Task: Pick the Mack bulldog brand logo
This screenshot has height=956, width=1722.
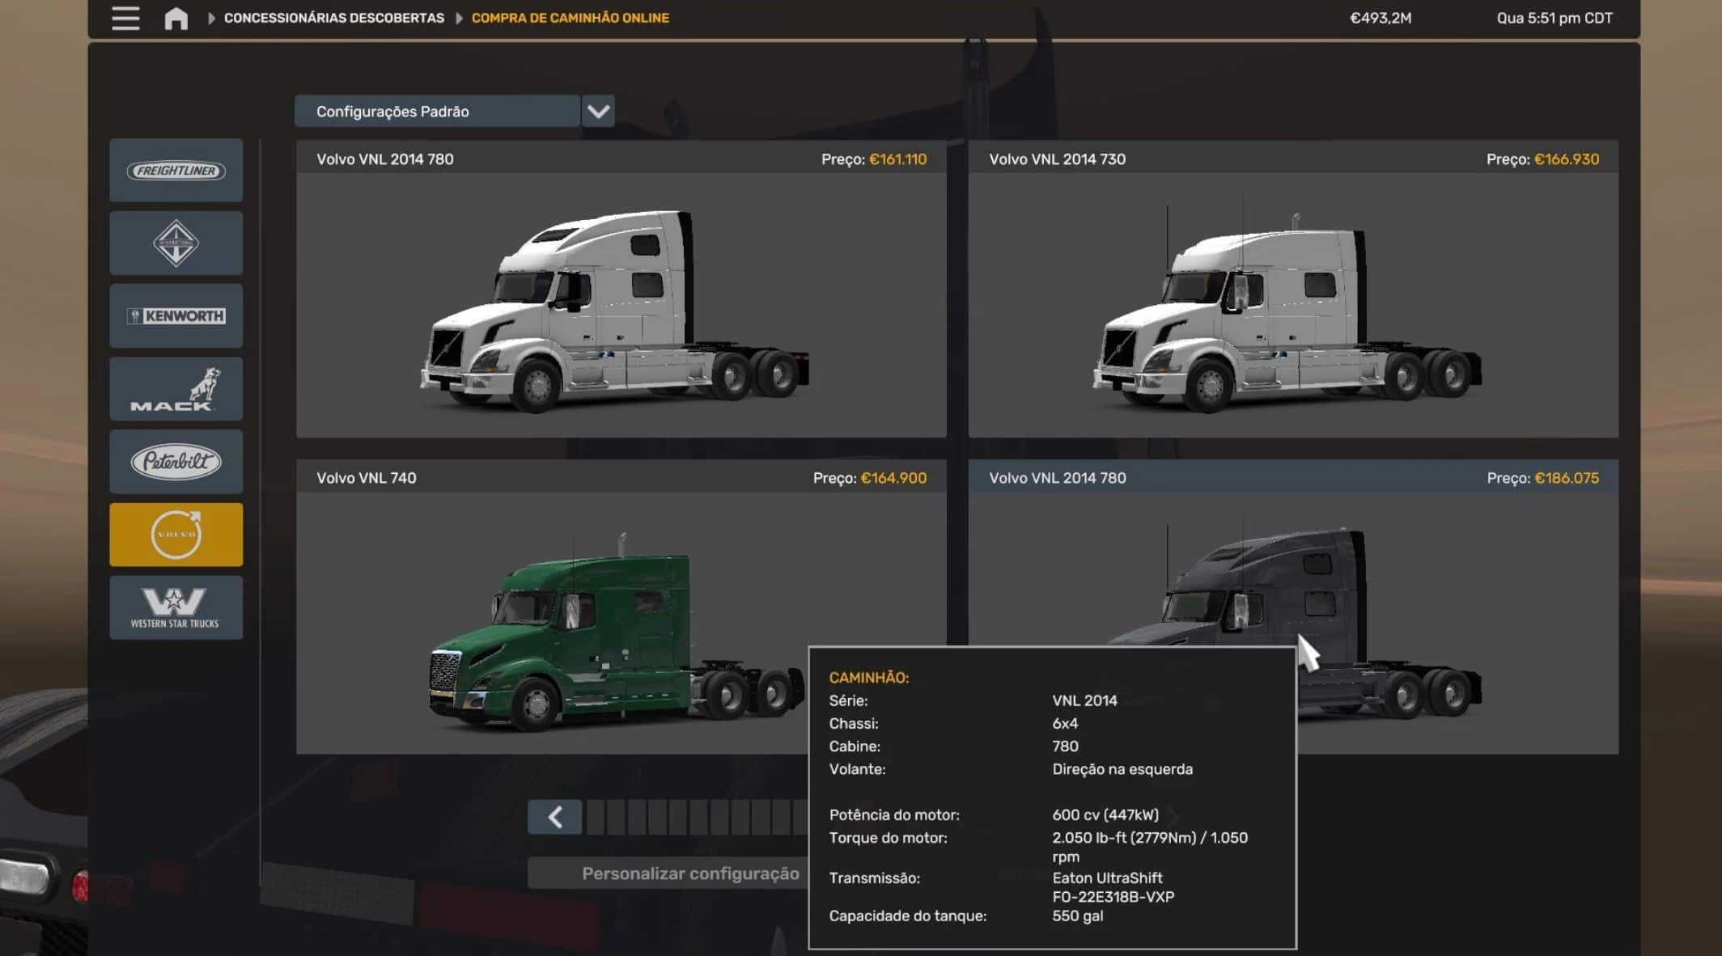Action: [176, 389]
